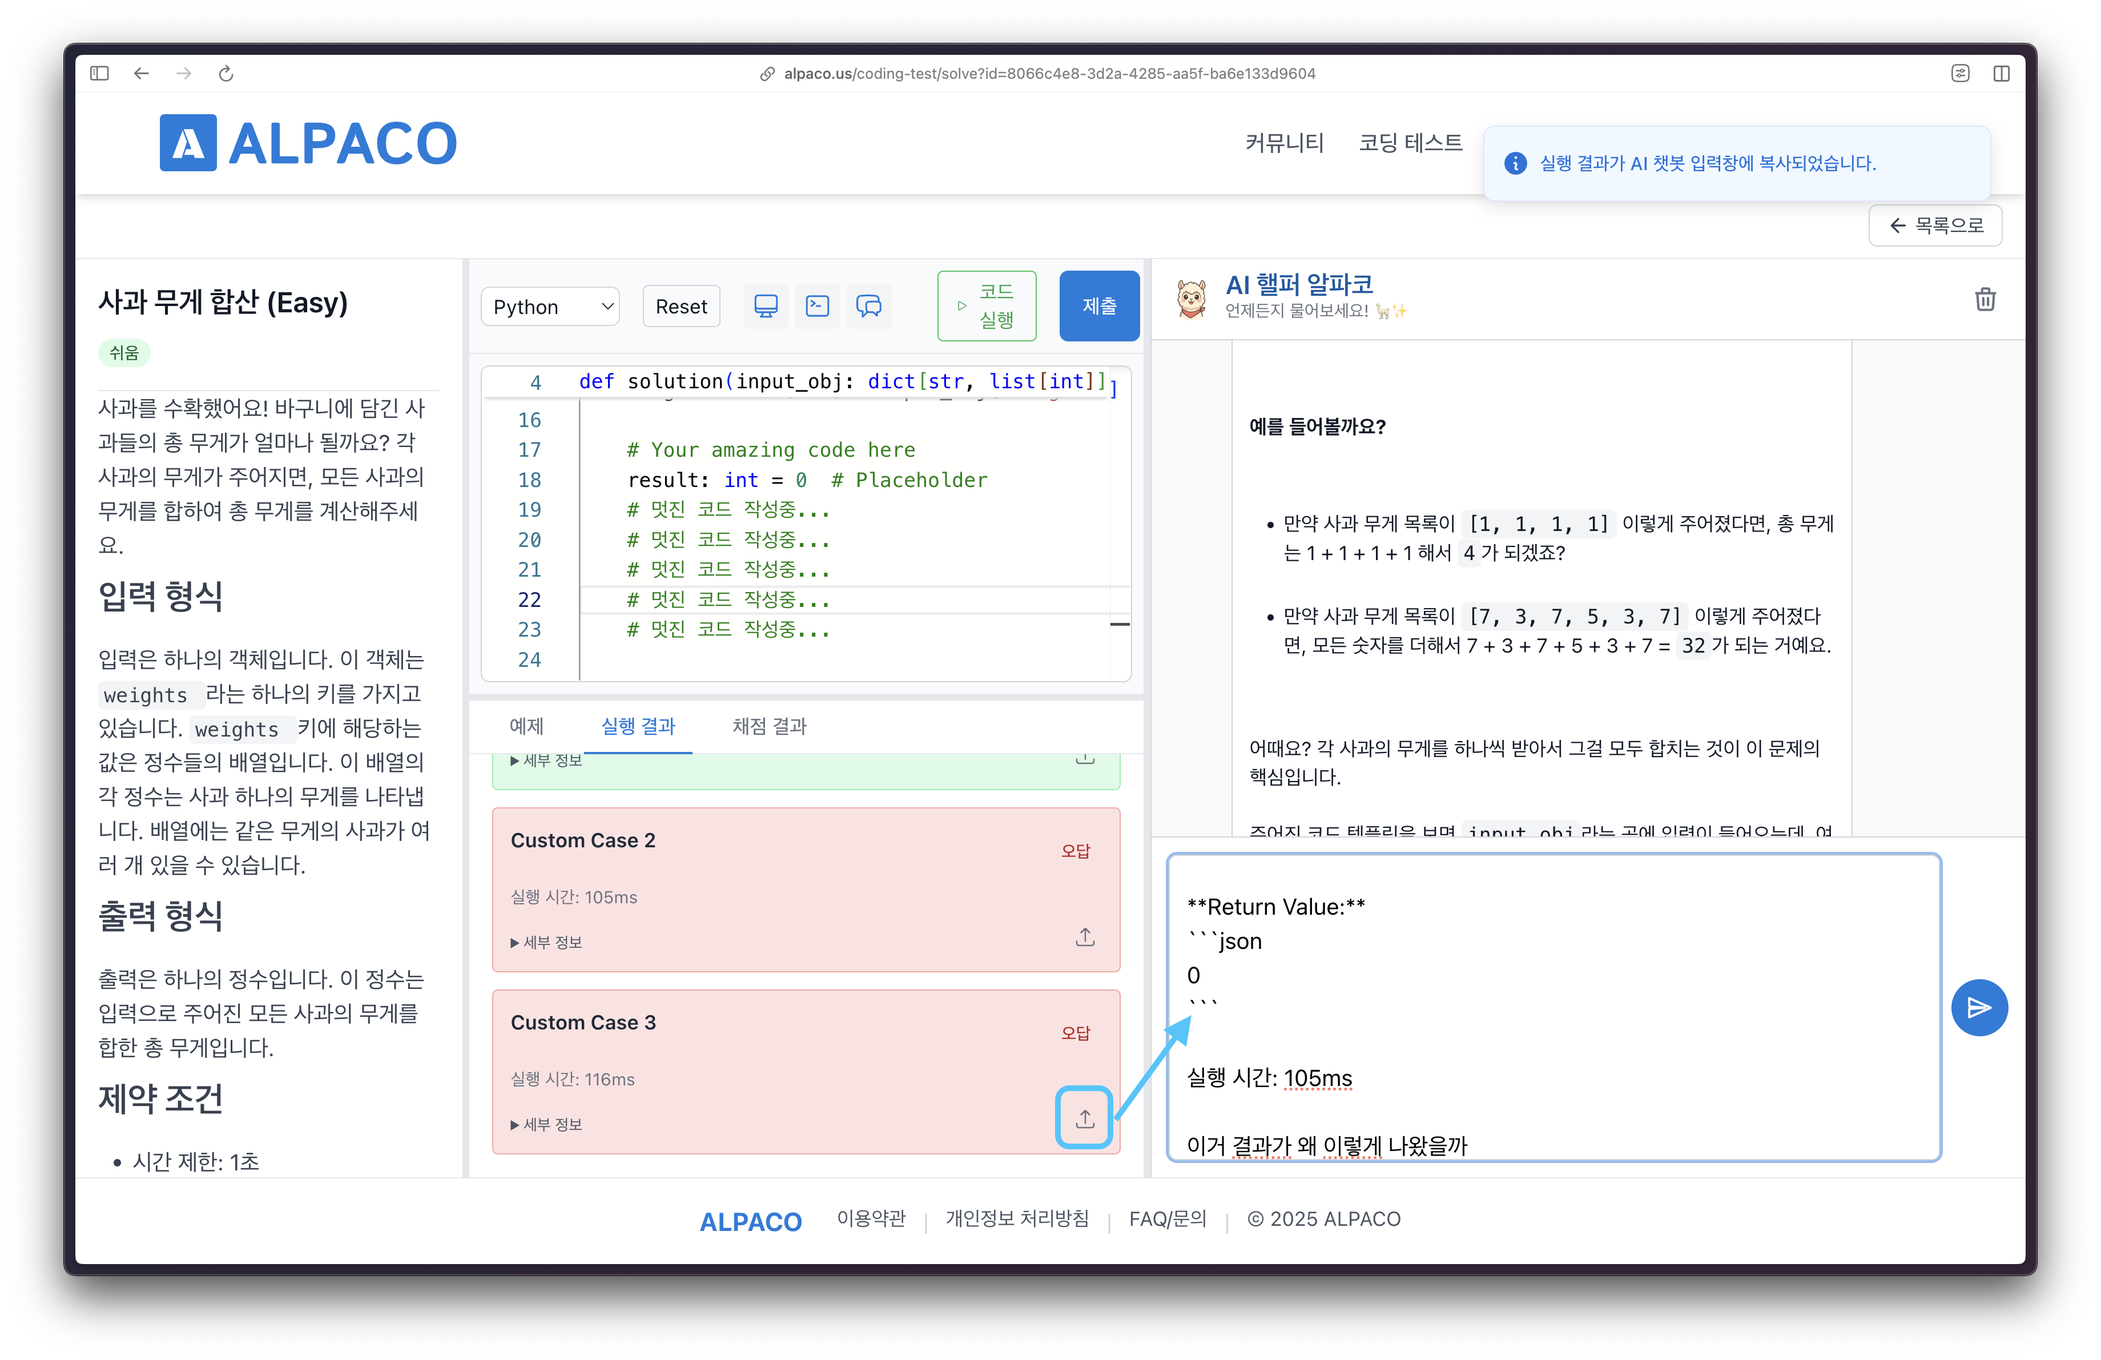2101x1360 pixels.
Task: Click inside the AI chatbot message input box
Action: point(1553,1007)
